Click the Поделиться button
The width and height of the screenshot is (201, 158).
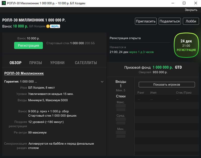[169, 21]
